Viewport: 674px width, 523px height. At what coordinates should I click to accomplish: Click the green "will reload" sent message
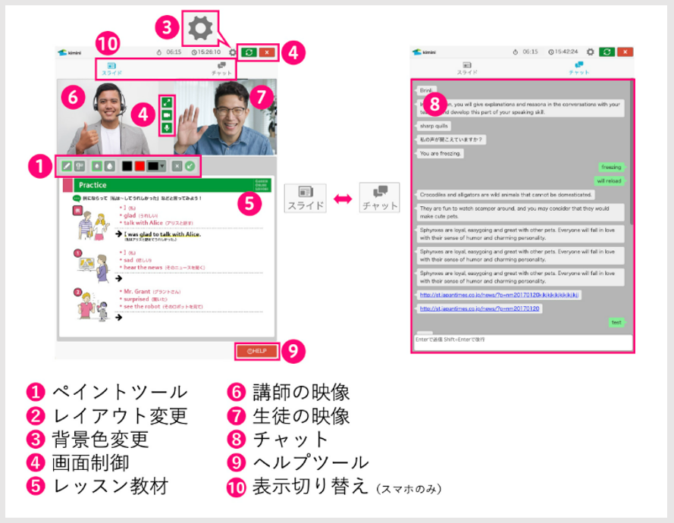[x=610, y=181]
